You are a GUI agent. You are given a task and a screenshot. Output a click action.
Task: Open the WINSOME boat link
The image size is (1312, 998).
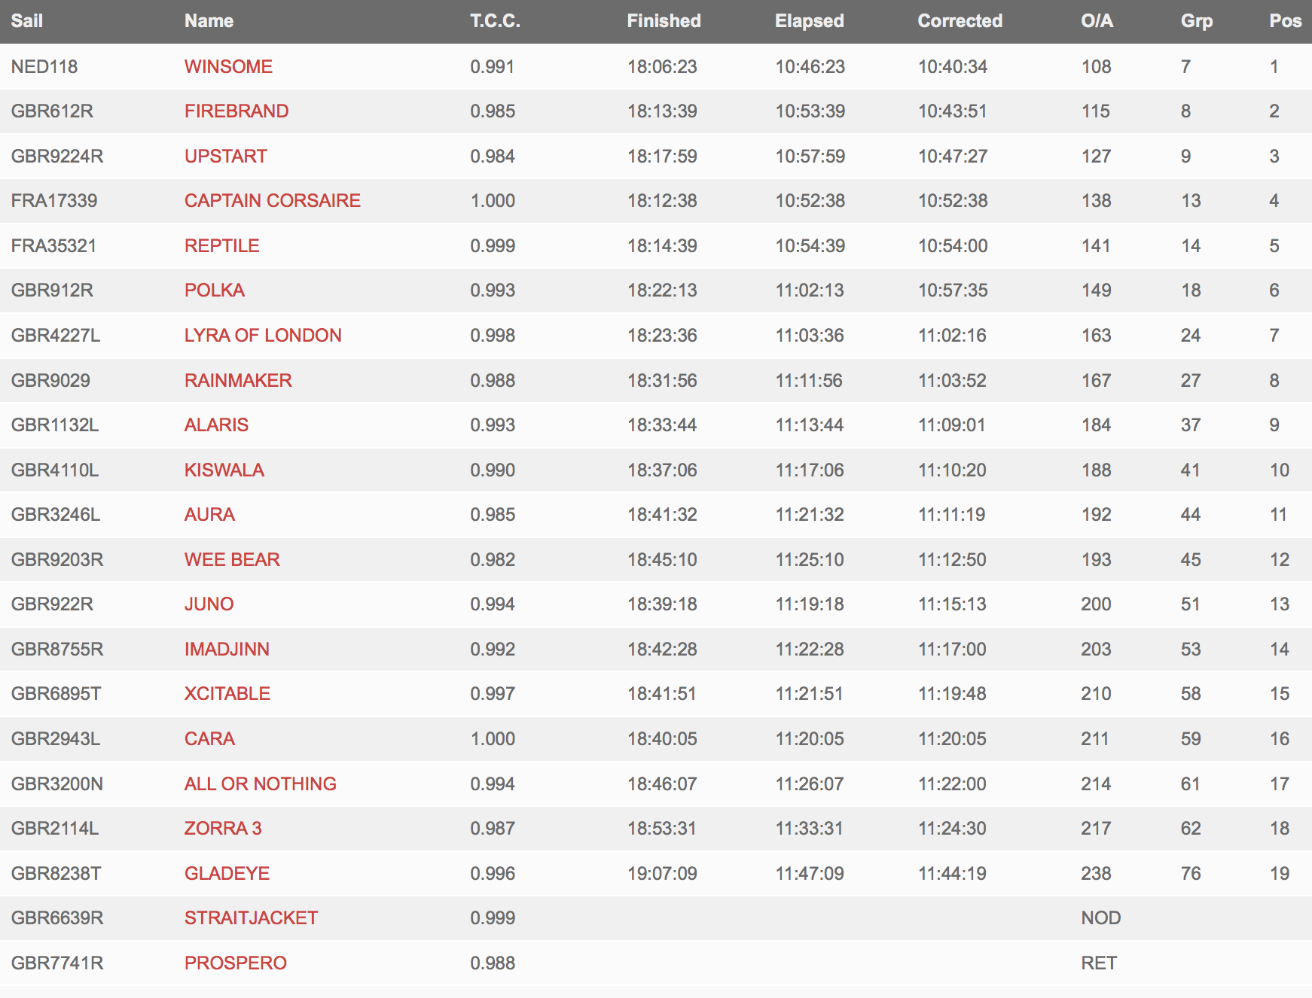[228, 66]
